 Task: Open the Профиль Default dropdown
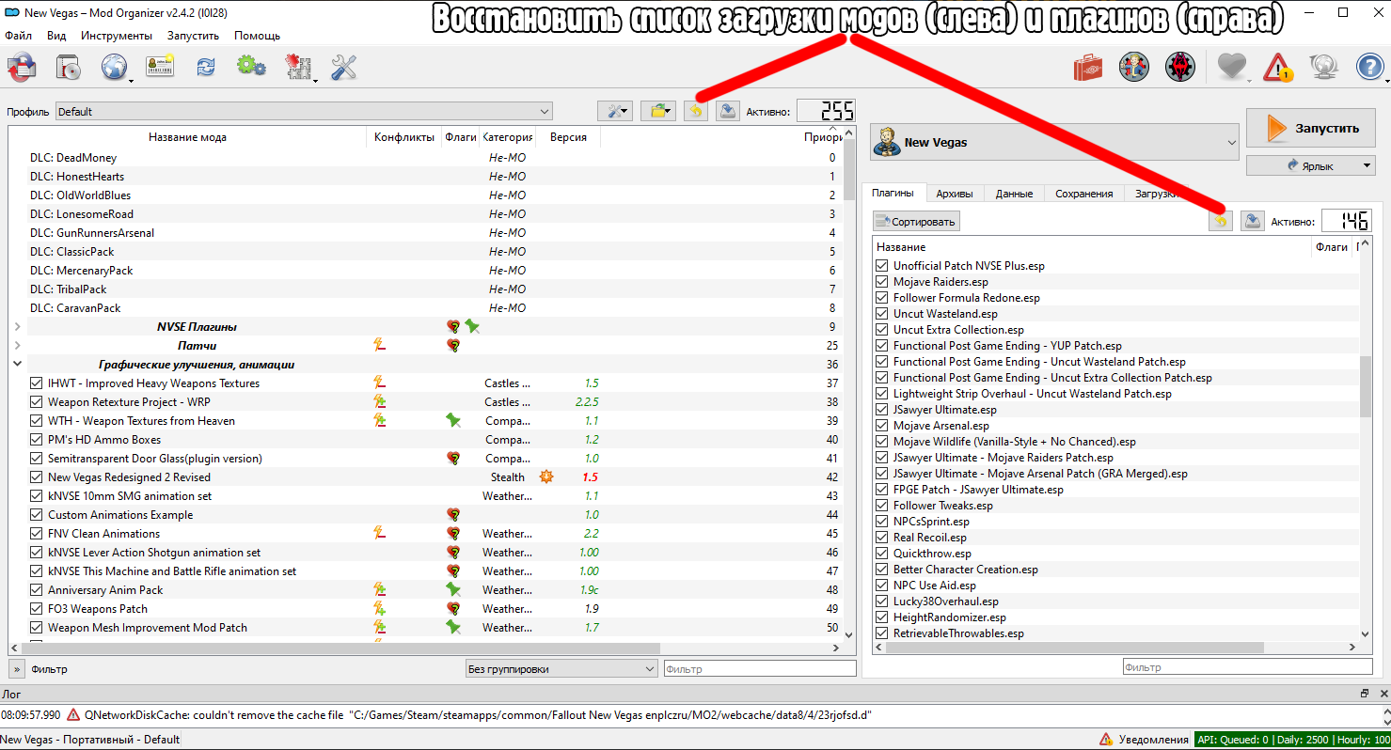tap(303, 112)
